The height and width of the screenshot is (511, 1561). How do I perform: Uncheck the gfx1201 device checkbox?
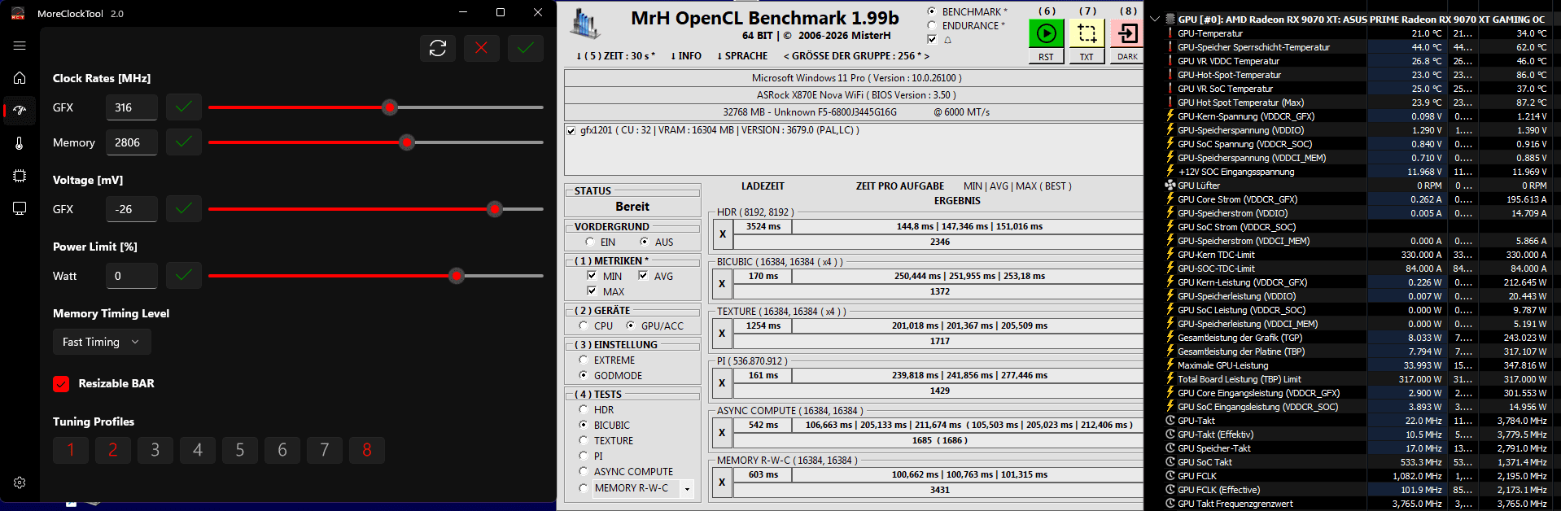[x=571, y=131]
